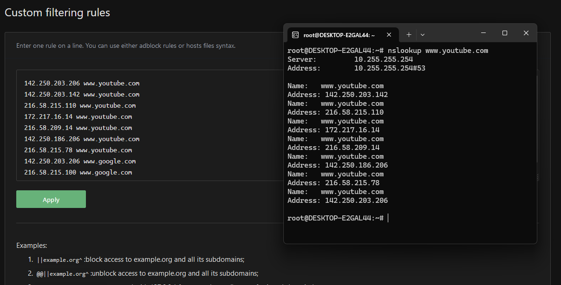561x285 pixels.
Task: Click rule line 142.250.203.142 www.youtube.com
Action: pyautogui.click(x=82, y=95)
